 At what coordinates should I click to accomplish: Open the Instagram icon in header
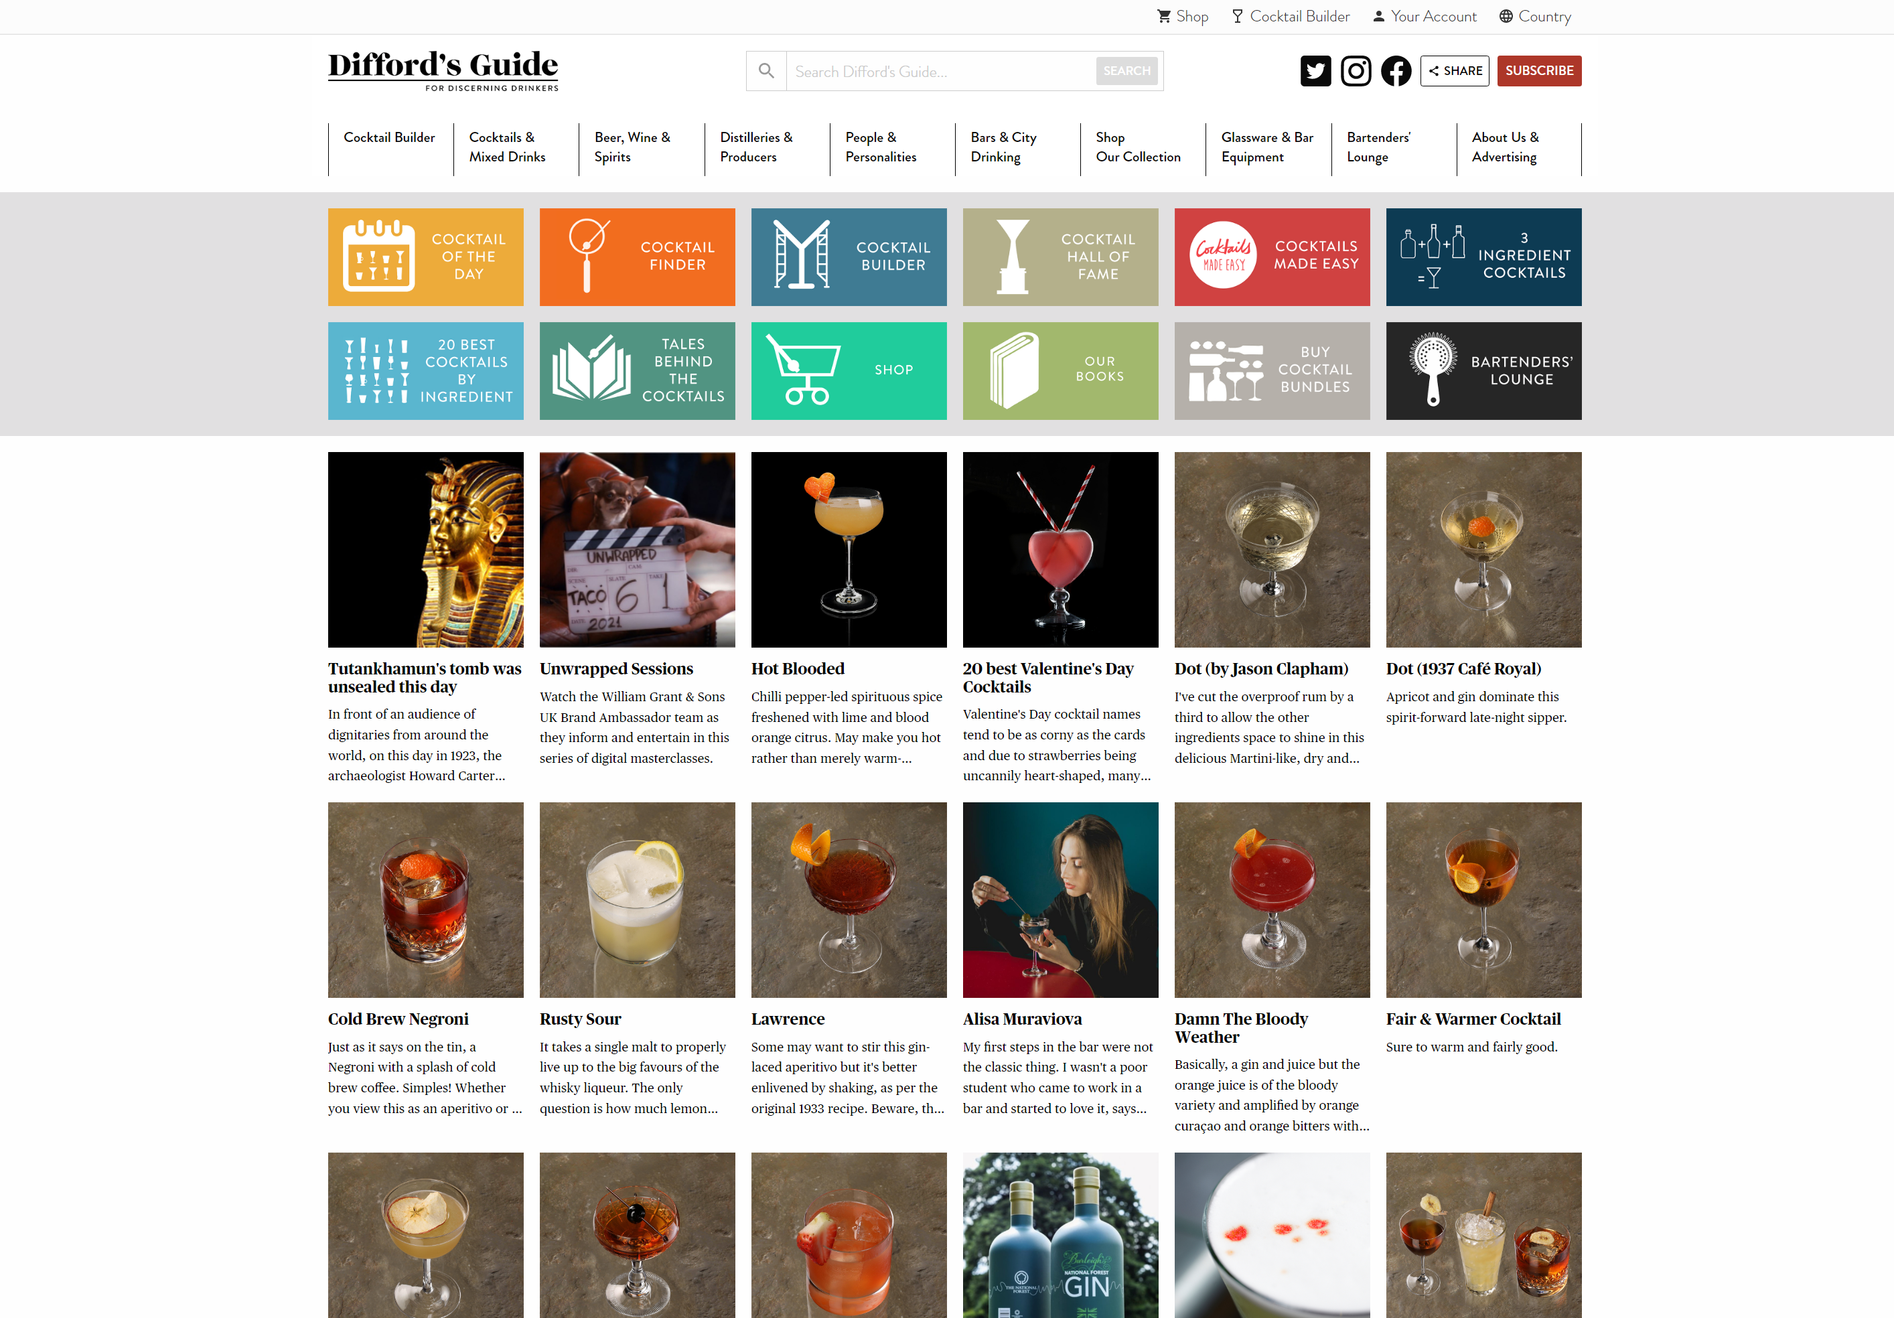(1356, 71)
